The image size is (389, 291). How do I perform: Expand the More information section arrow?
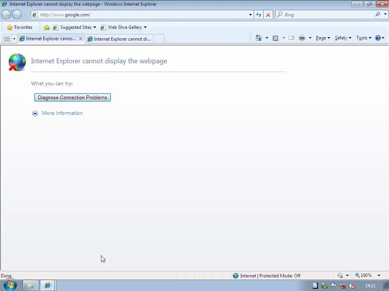[35, 113]
